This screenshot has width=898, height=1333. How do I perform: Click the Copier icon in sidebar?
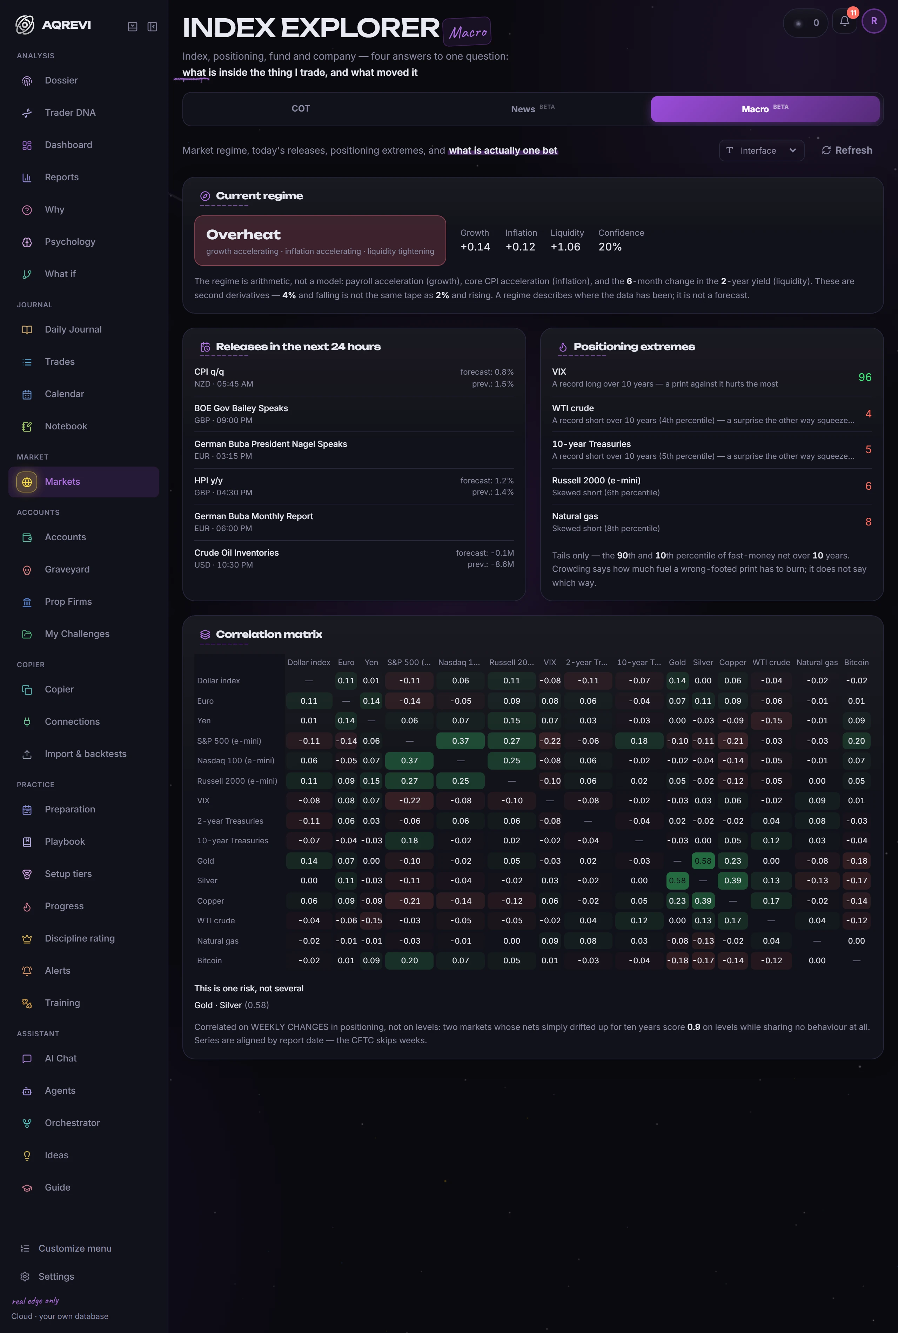(x=27, y=690)
